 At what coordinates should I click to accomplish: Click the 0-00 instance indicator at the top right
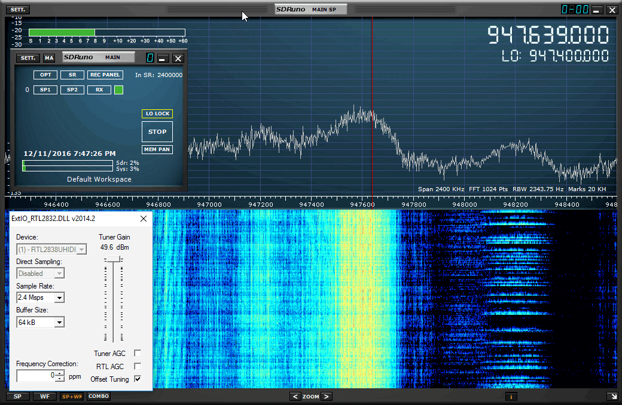(575, 10)
